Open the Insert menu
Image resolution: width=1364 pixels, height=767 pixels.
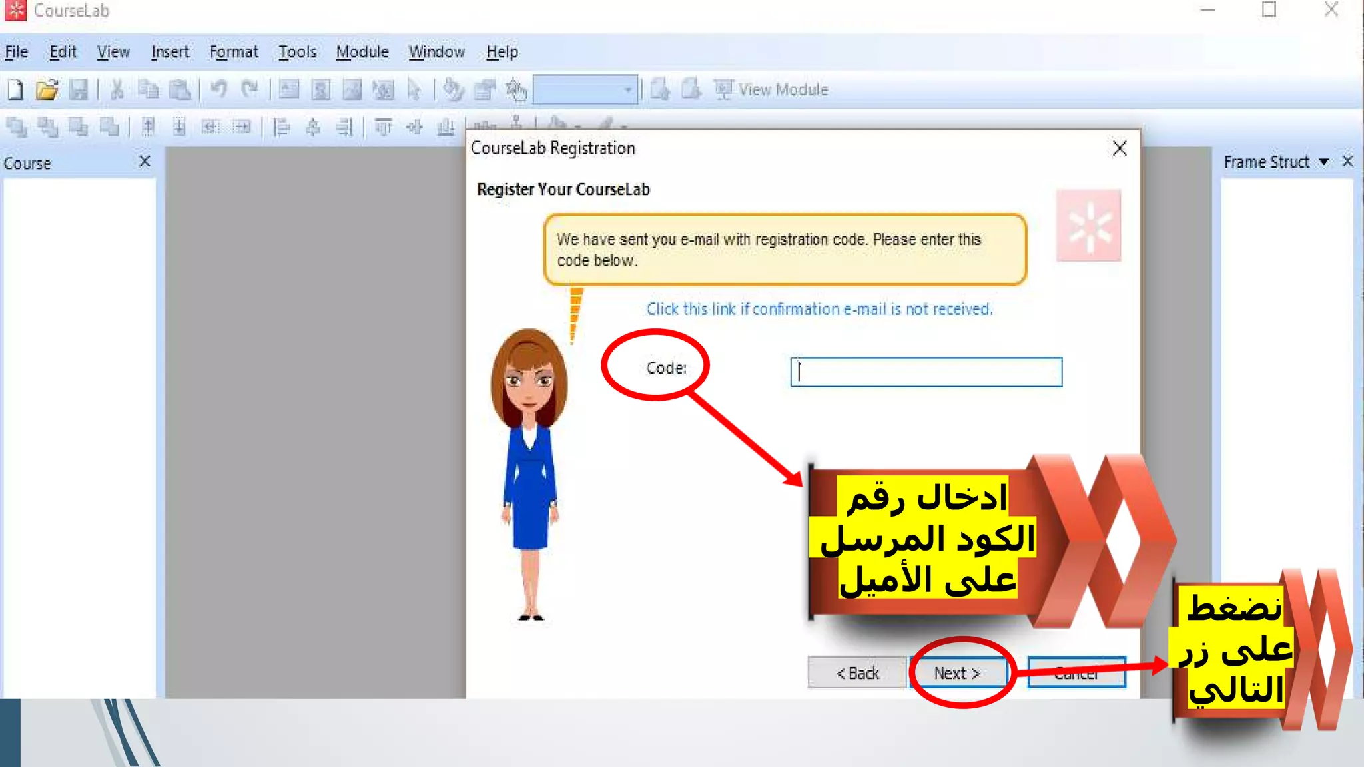click(170, 52)
